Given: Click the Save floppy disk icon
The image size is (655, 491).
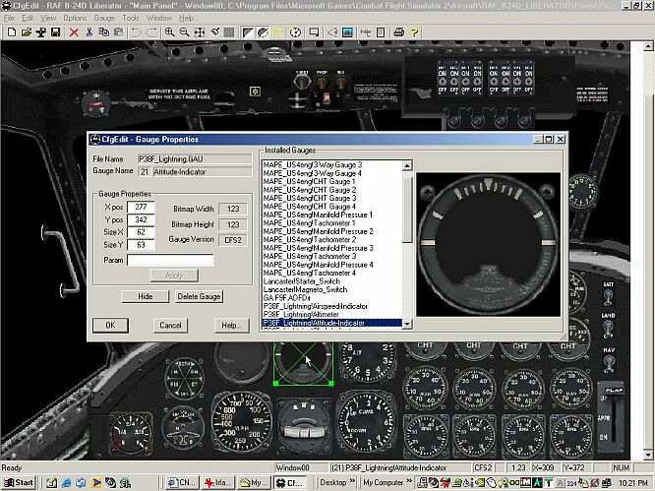Looking at the screenshot, I should pyautogui.click(x=55, y=32).
